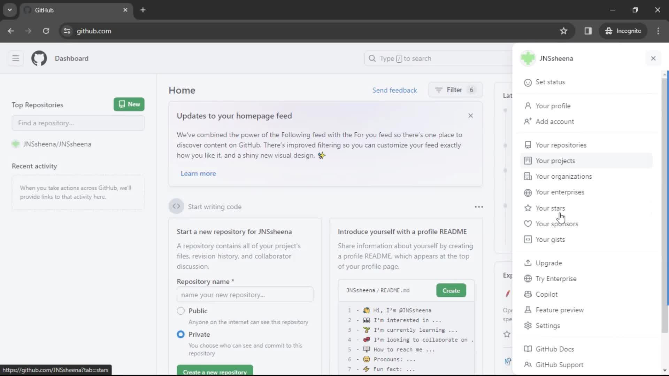669x376 pixels.
Task: Click the Upgrade upload icon
Action: (528, 263)
